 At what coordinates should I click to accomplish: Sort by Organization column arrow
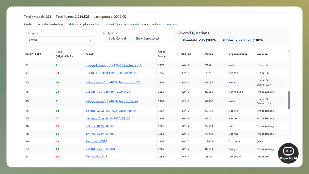point(253,54)
